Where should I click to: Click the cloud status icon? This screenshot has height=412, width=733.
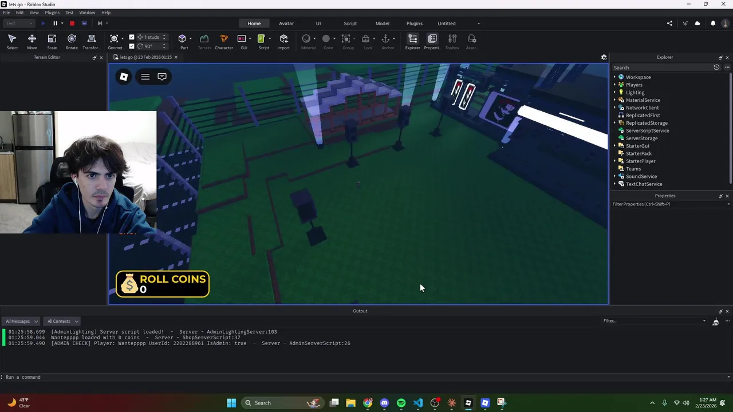pos(697,23)
